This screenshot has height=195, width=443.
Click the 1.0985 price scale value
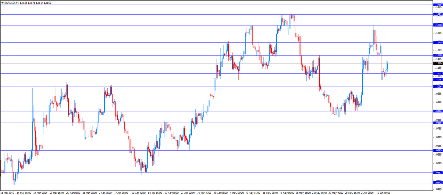click(437, 94)
